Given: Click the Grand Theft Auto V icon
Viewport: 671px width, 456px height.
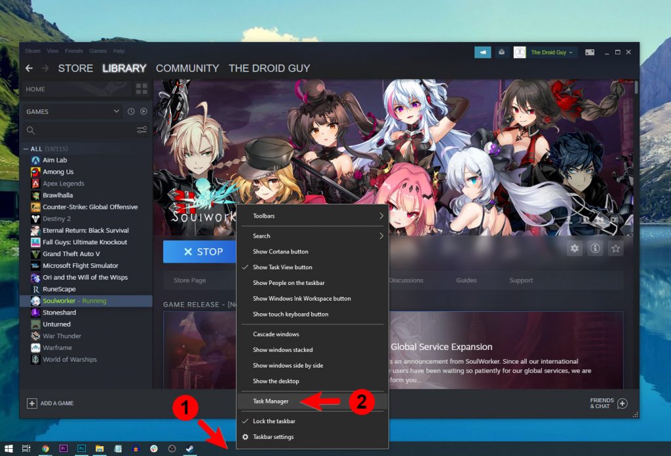Looking at the screenshot, I should tap(35, 254).
